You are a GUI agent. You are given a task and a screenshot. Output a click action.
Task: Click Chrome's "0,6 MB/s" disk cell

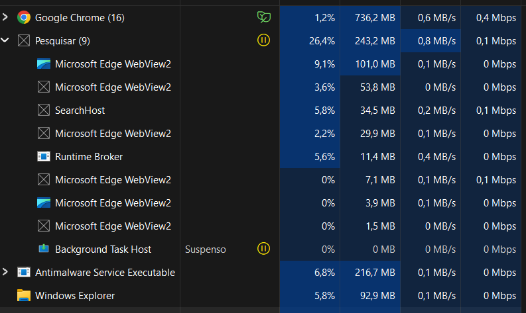(430, 17)
